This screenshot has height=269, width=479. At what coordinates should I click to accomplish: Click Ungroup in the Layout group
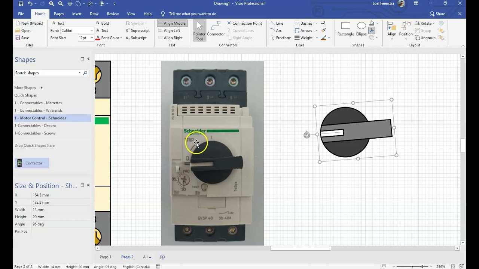425,38
